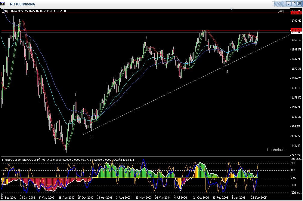Click the '14 Mar 2004' date label
Image resolution: width=303 pixels, height=201 pixels.
click(x=163, y=197)
